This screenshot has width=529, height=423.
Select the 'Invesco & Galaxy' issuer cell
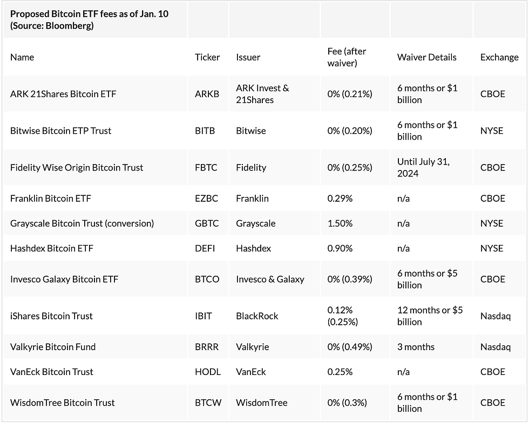[270, 279]
